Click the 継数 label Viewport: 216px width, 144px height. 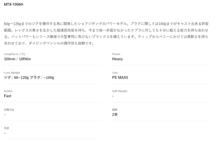[x=114, y=110]
